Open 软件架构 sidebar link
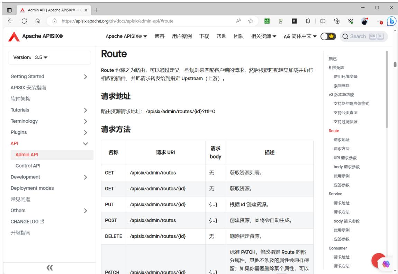The width and height of the screenshot is (398, 274). [x=20, y=99]
